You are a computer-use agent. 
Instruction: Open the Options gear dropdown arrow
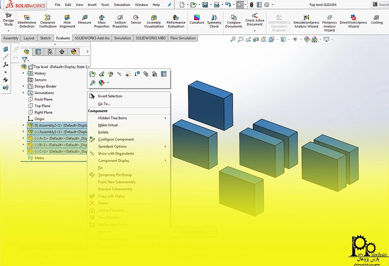pos(272,5)
